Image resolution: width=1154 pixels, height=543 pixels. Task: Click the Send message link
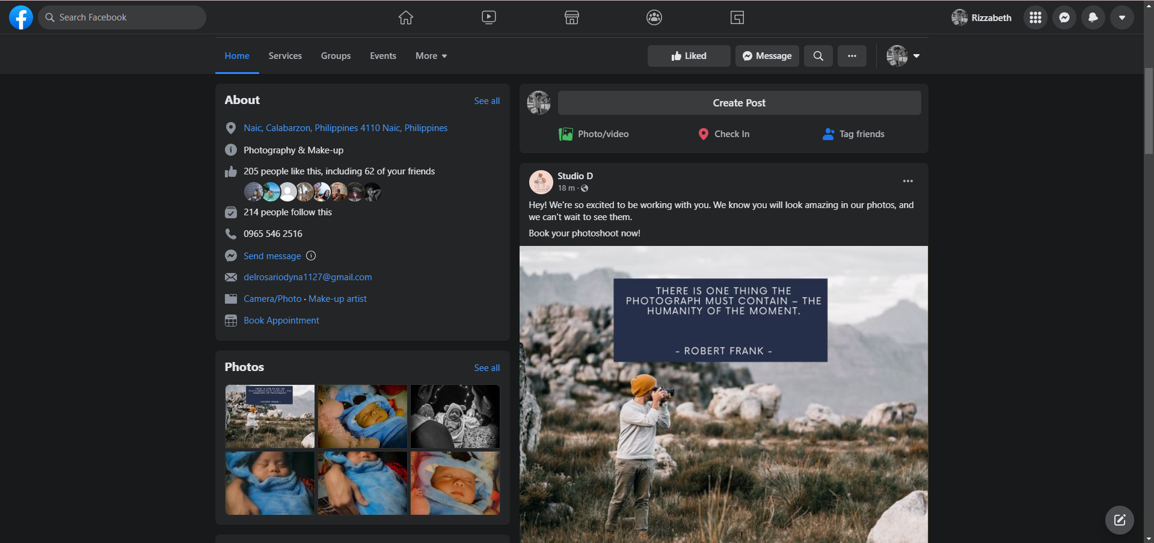(x=272, y=256)
